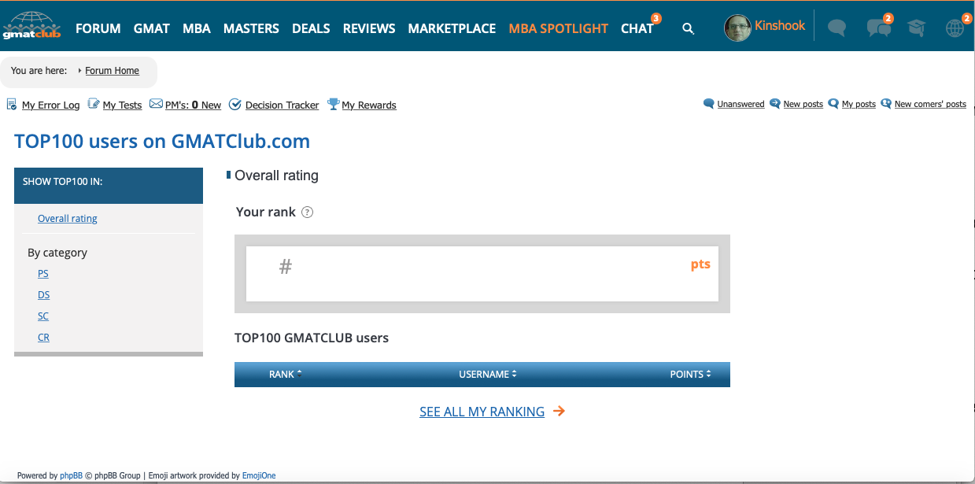Click the Unanswered bubble icon
This screenshot has width=975, height=484.
(709, 103)
